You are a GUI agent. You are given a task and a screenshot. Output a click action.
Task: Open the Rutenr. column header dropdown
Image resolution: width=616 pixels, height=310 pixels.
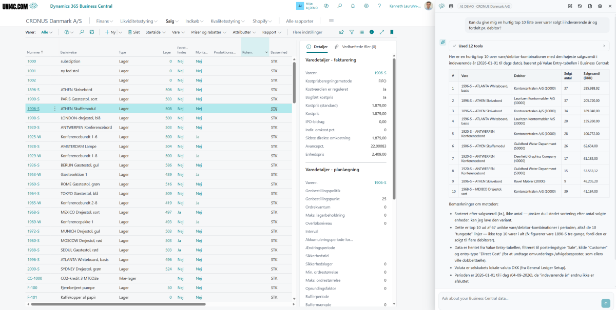265,52
